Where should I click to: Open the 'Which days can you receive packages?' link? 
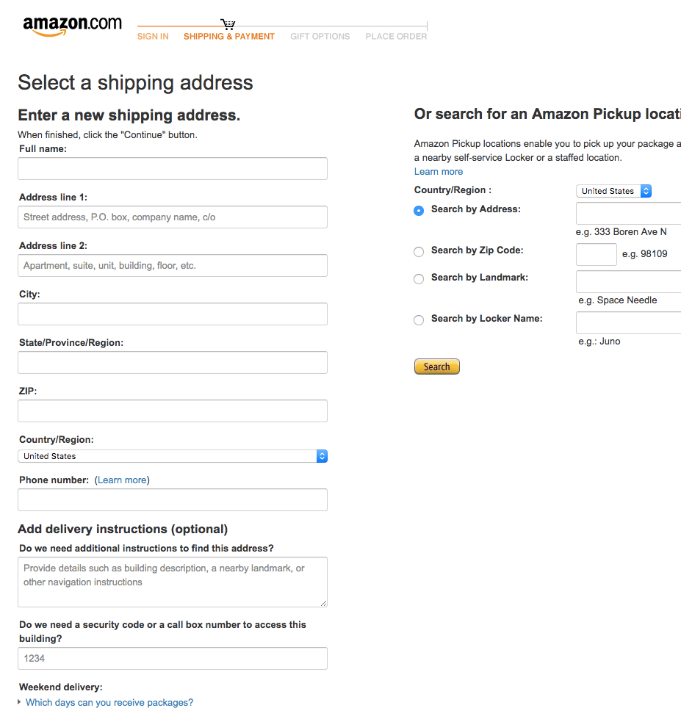click(x=109, y=702)
